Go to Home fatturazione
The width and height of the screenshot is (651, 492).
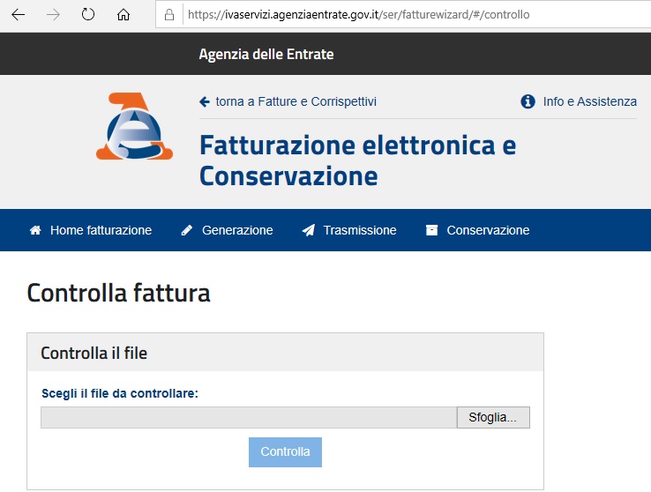coord(101,230)
